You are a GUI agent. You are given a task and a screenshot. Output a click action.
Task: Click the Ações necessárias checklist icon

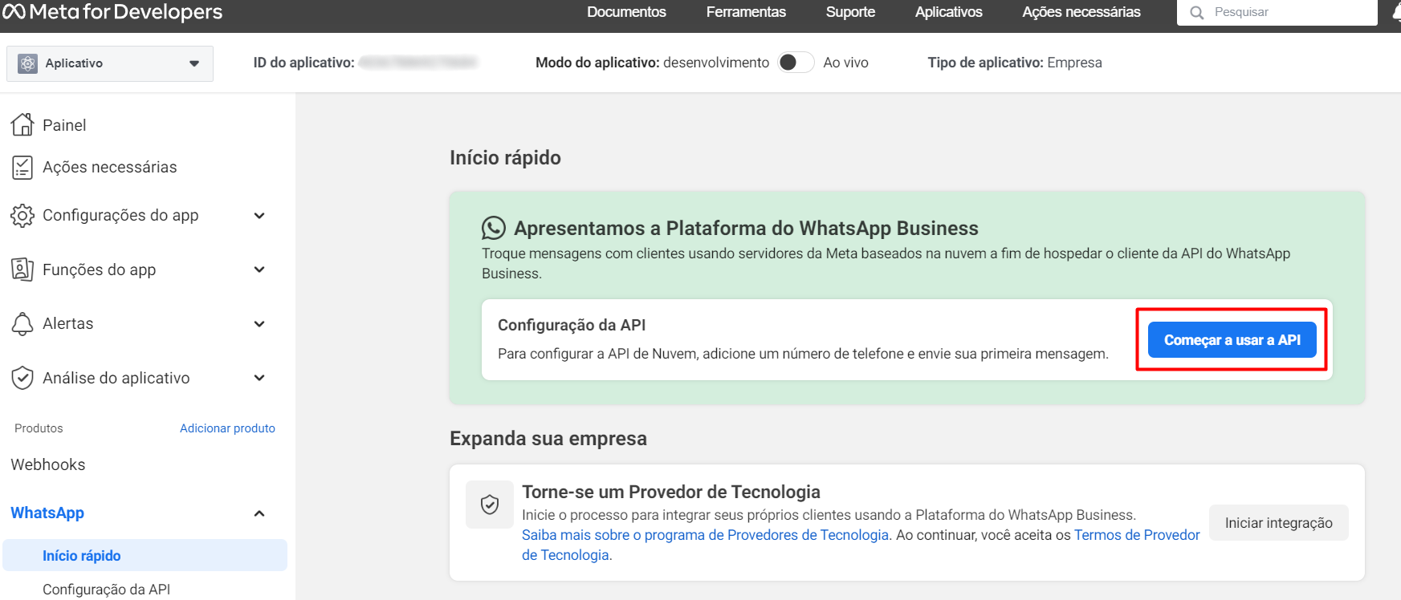point(22,167)
